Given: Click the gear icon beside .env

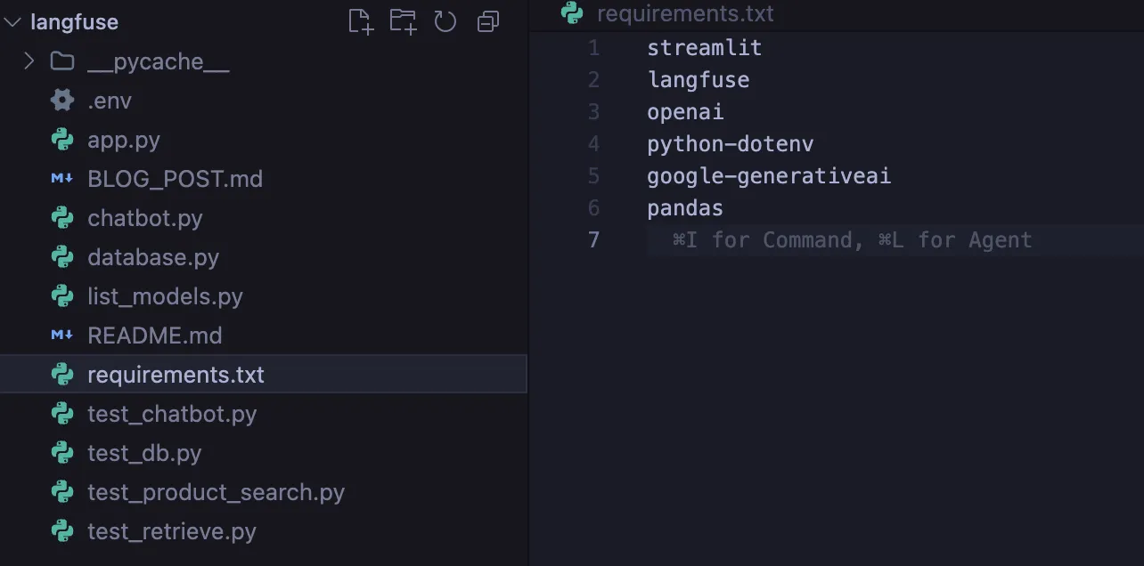Looking at the screenshot, I should pos(62,101).
